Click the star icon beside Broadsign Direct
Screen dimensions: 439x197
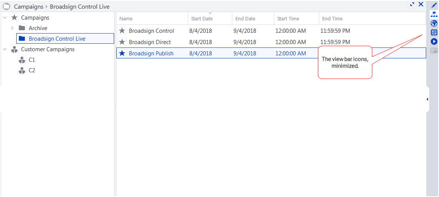click(122, 42)
